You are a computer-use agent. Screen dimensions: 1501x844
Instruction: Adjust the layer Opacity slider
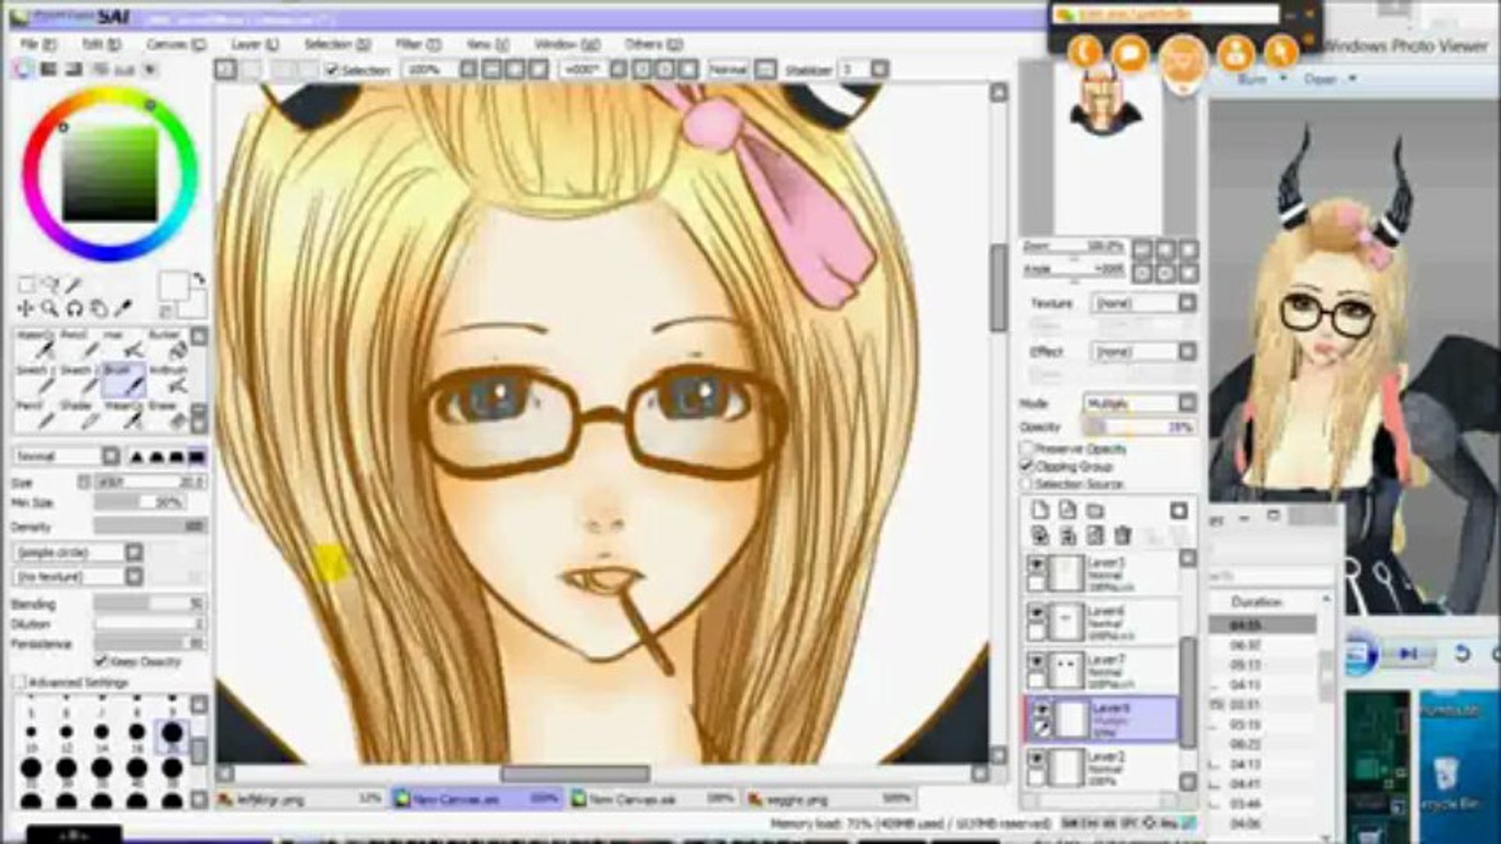(x=1139, y=427)
